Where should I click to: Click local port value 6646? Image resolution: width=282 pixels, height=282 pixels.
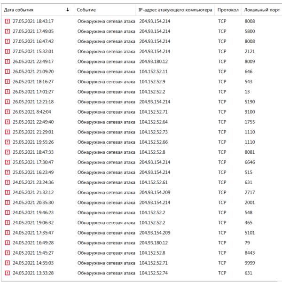250,162
